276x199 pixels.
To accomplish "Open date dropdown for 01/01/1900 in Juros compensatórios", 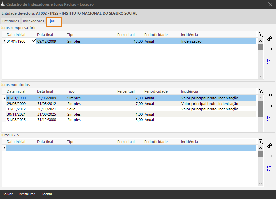I will coord(34,41).
